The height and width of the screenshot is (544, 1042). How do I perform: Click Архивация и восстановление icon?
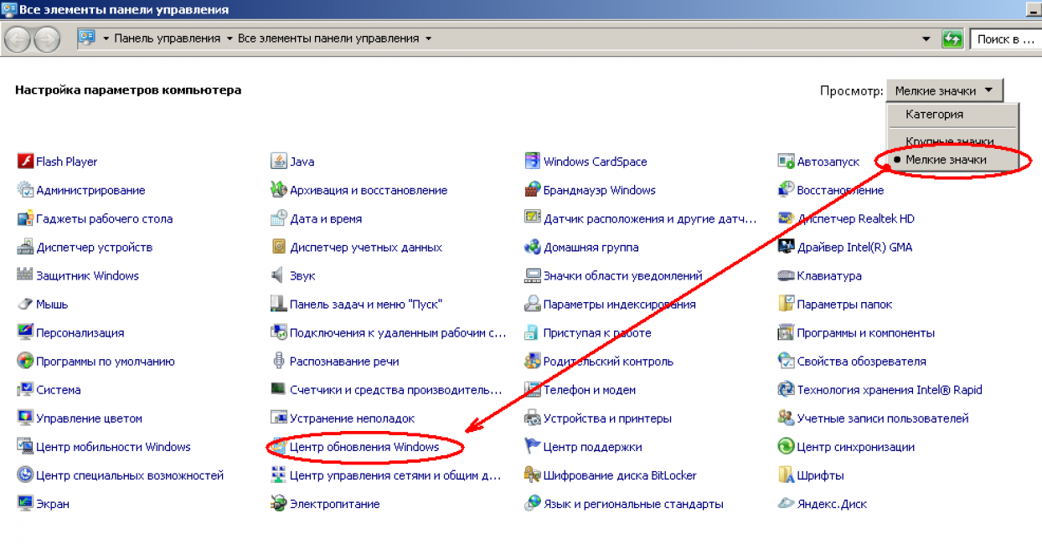click(x=278, y=190)
